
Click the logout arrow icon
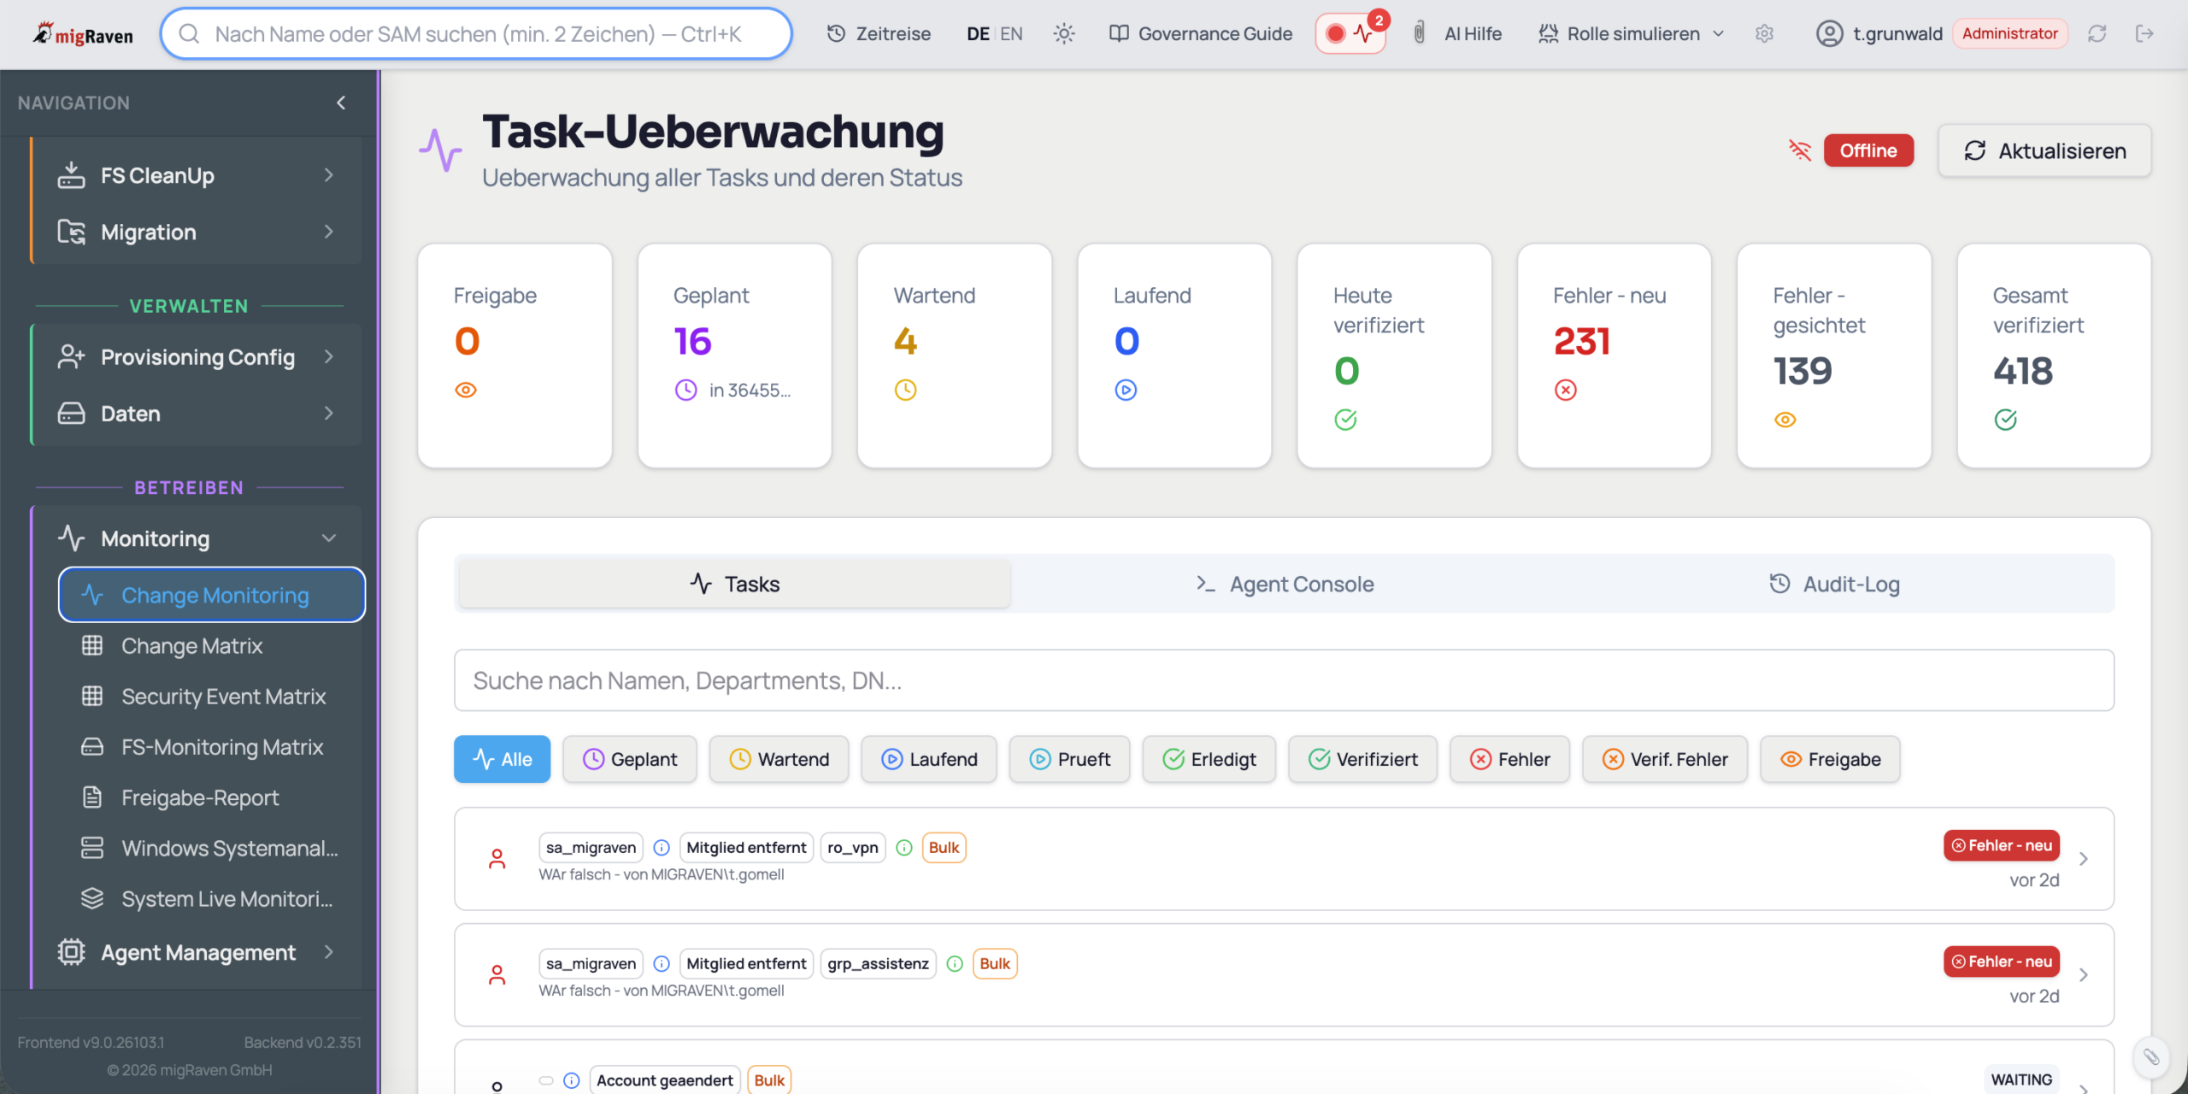pyautogui.click(x=2144, y=34)
